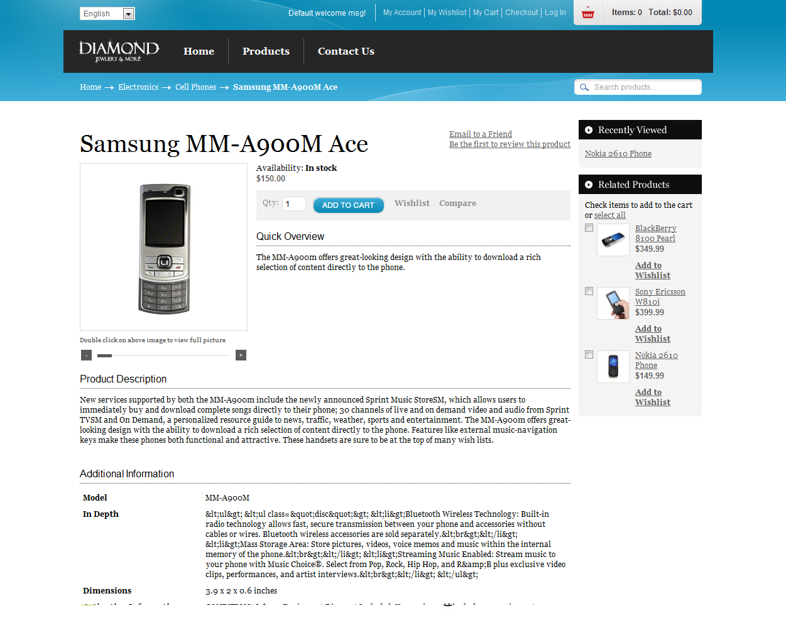The image size is (786, 628).
Task: Check the BlackBerry 8100 Pearl checkbox
Action: click(589, 228)
